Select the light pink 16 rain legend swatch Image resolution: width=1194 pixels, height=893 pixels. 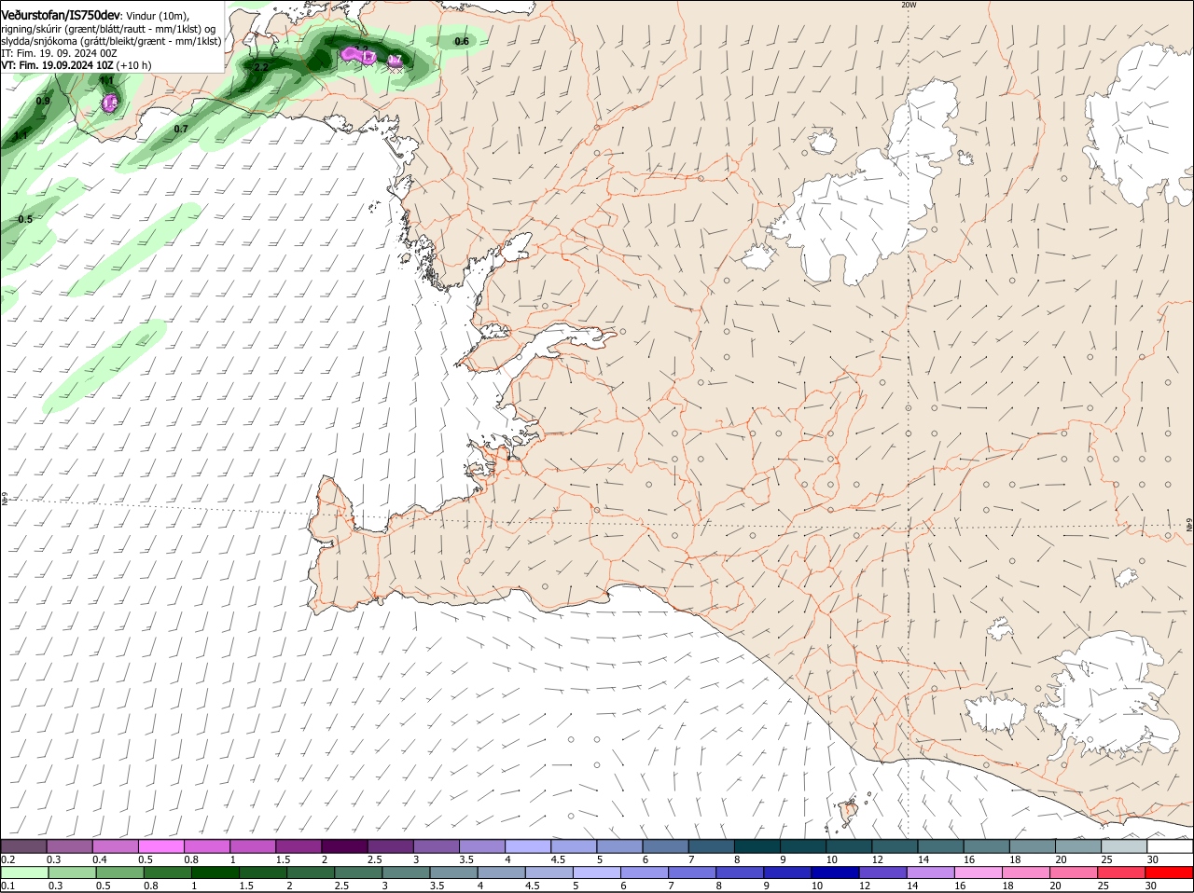(x=979, y=873)
